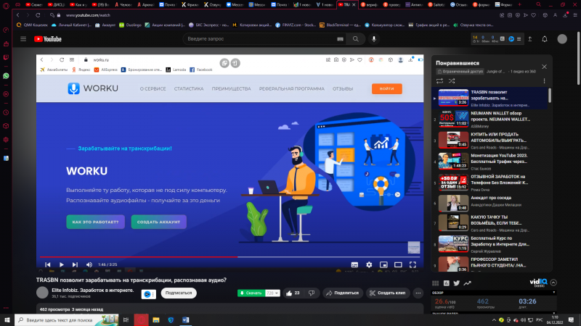This screenshot has width=581, height=326.
Task: Open the new tab plus button
Action: (x=519, y=5)
